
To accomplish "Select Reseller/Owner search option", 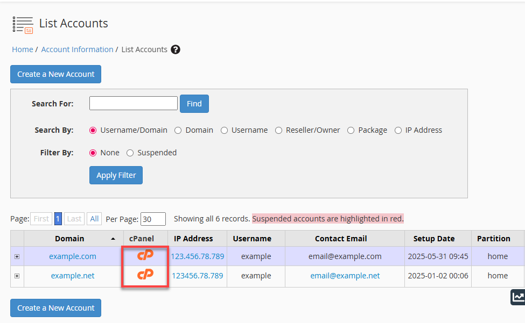I will (x=278, y=130).
